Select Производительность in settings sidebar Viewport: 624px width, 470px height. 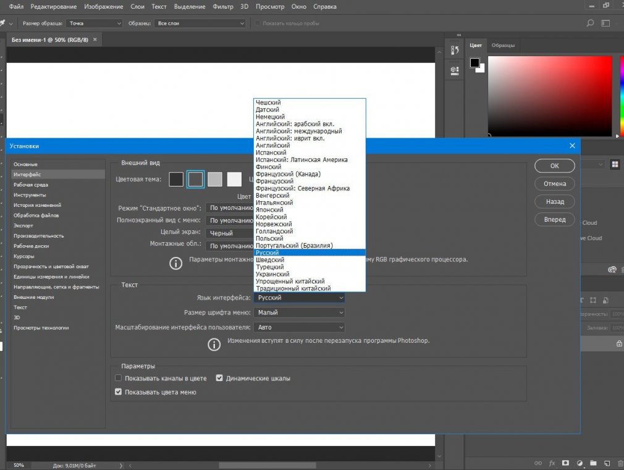pos(58,235)
